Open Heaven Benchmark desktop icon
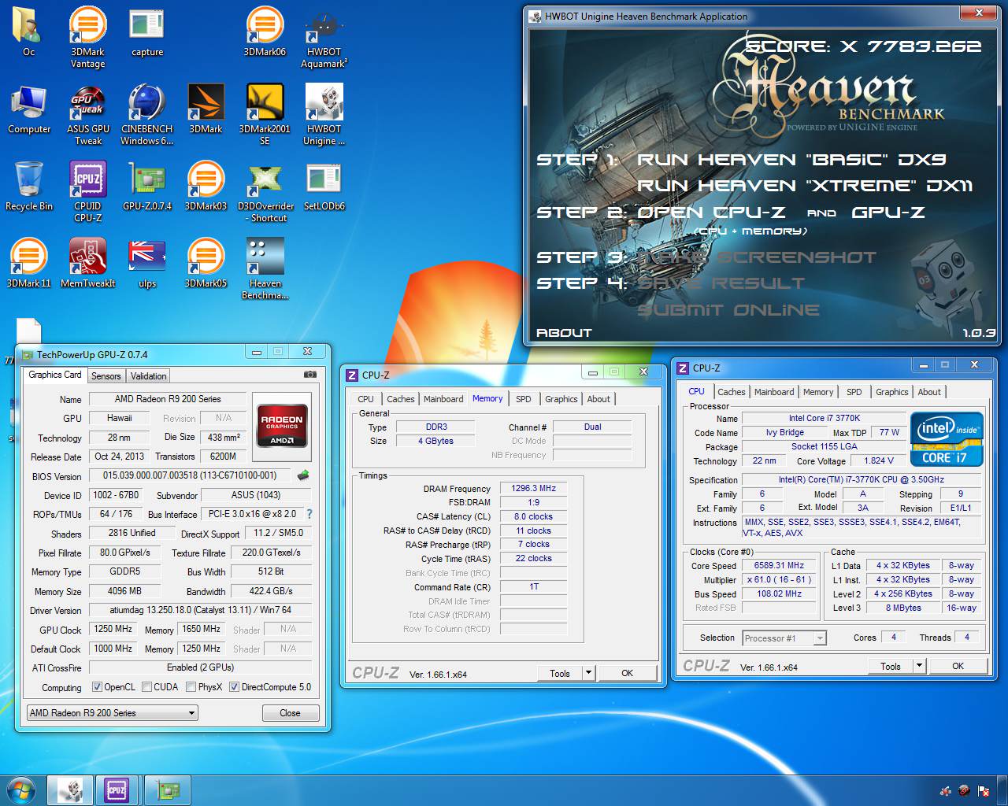1008x806 pixels. pos(265,268)
